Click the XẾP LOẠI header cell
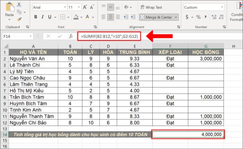The height and width of the screenshot is (149, 243). point(170,52)
